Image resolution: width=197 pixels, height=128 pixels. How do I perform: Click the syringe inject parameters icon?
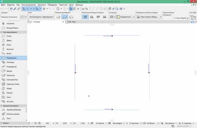coord(18,9)
